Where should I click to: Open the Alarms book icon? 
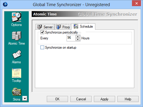tap(17, 55)
